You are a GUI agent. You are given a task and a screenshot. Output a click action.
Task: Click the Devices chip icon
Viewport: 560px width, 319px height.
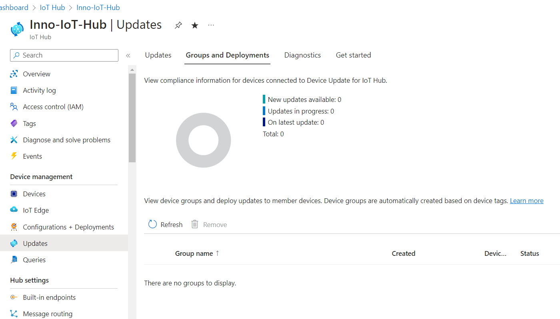coord(14,194)
